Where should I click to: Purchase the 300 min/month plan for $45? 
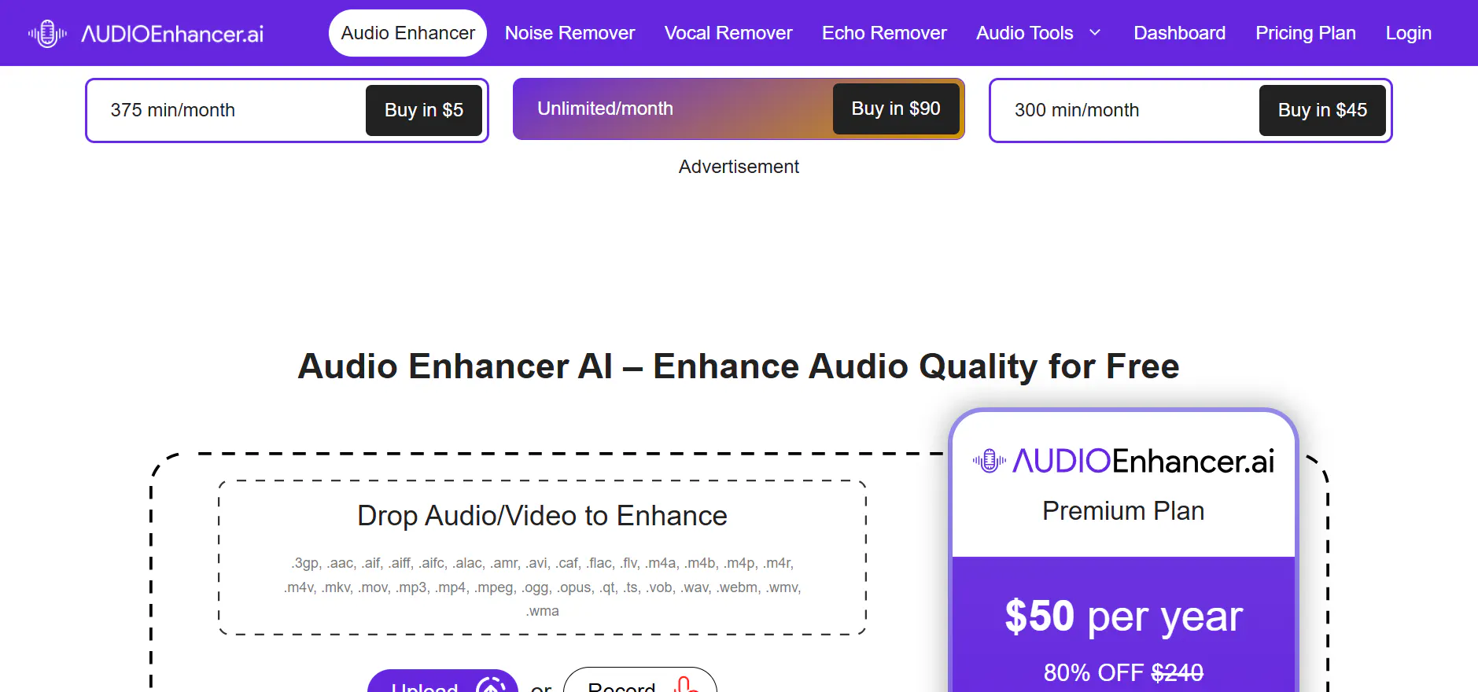(1322, 110)
